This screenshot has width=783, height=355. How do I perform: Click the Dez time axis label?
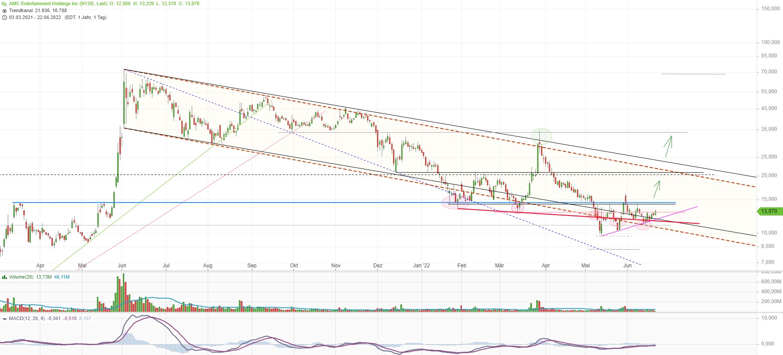(x=378, y=266)
